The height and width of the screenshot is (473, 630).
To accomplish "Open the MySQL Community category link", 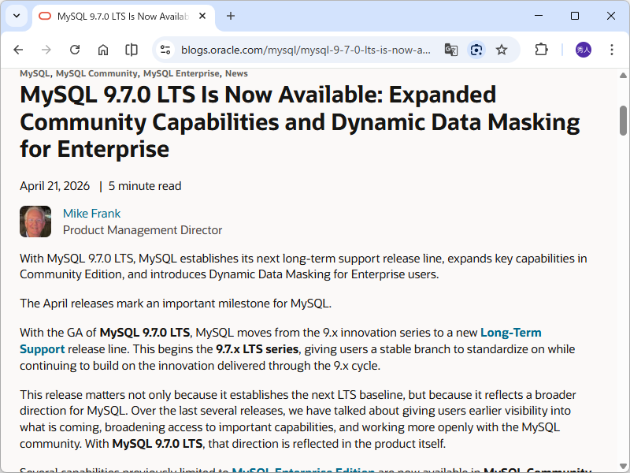I will pos(96,73).
